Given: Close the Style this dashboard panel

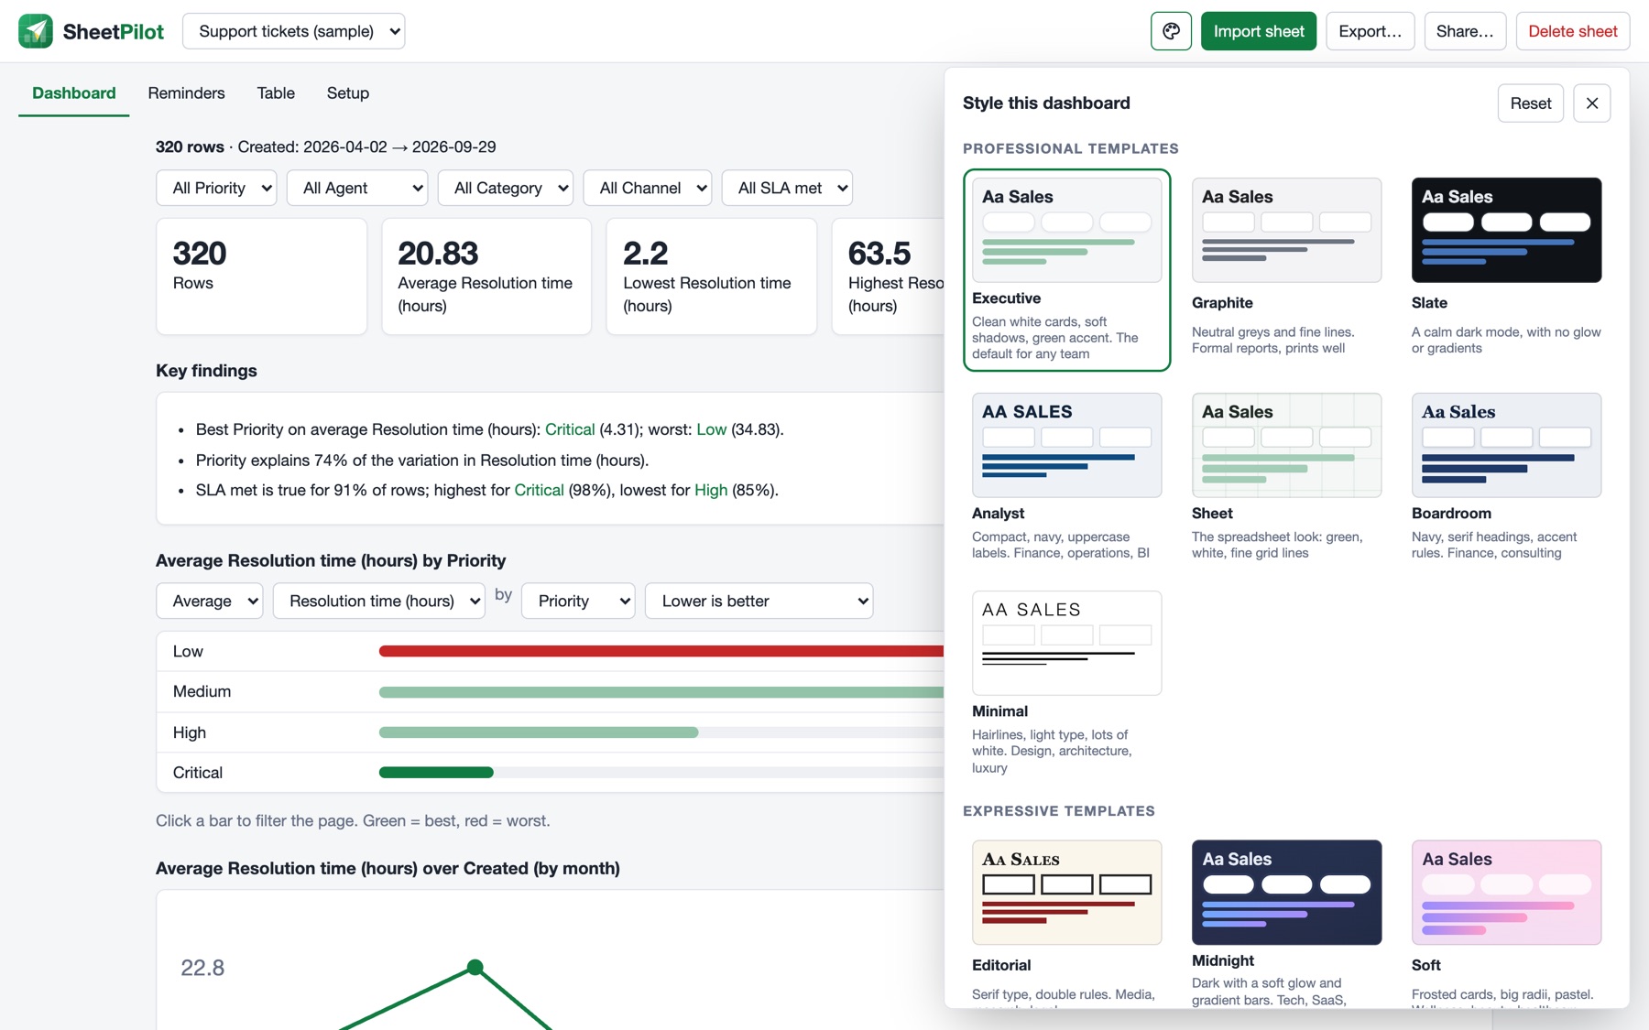Looking at the screenshot, I should pos(1592,103).
